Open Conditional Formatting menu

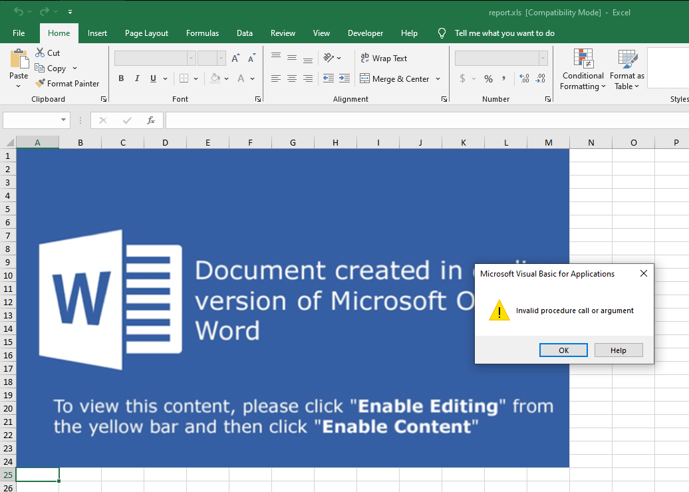[x=583, y=69]
